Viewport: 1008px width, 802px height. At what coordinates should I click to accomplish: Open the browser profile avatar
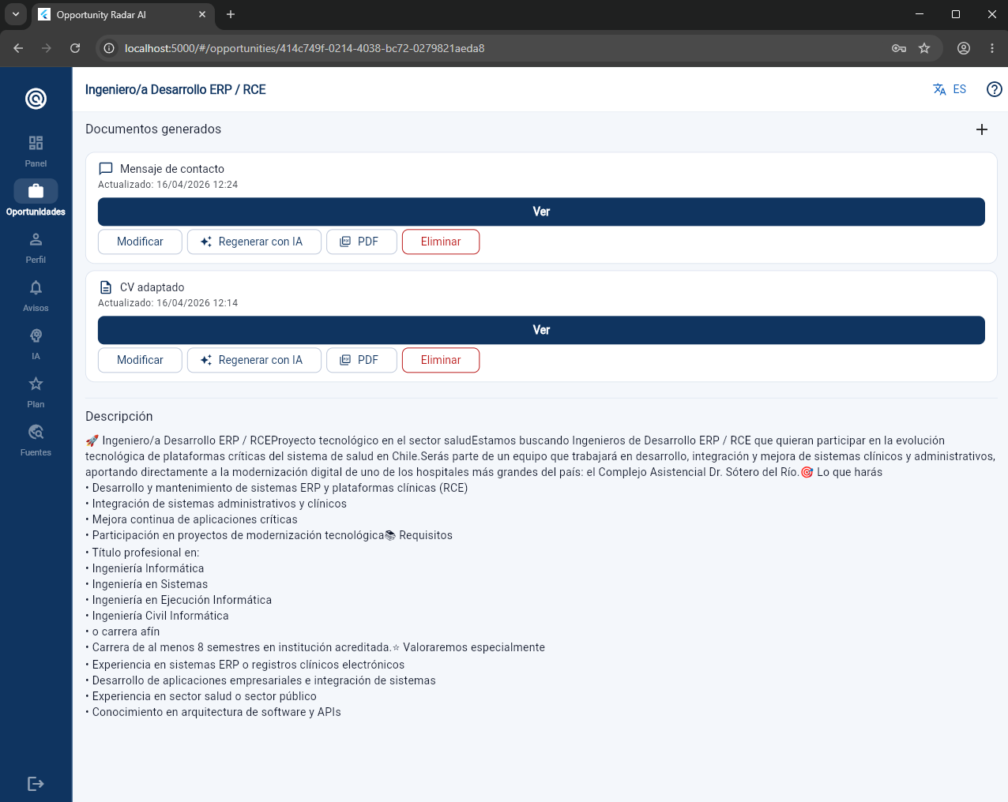pyautogui.click(x=964, y=48)
